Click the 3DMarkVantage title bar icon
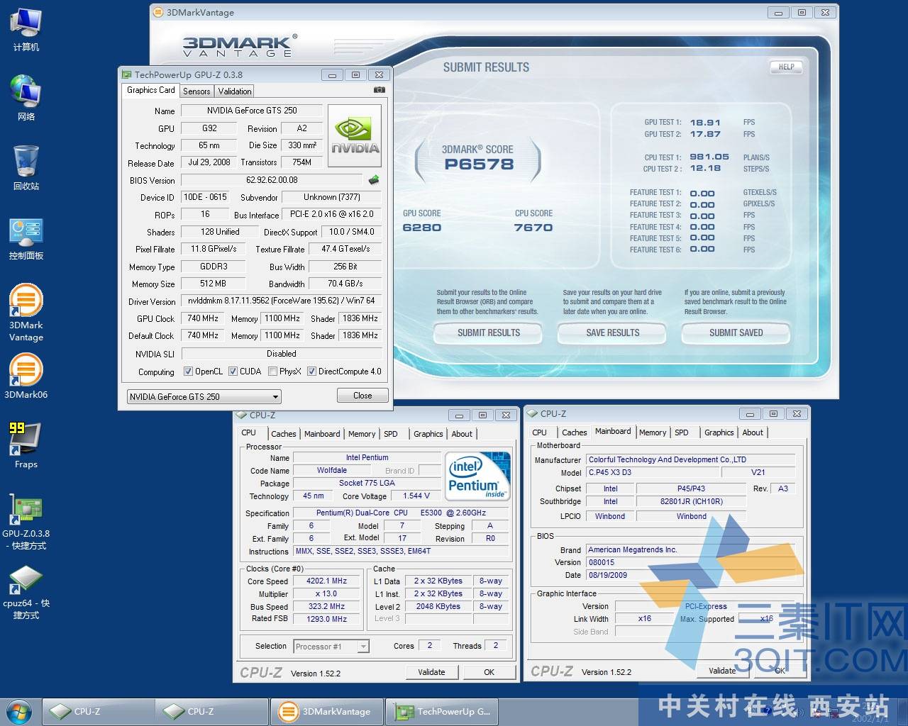This screenshot has width=908, height=726. (158, 12)
